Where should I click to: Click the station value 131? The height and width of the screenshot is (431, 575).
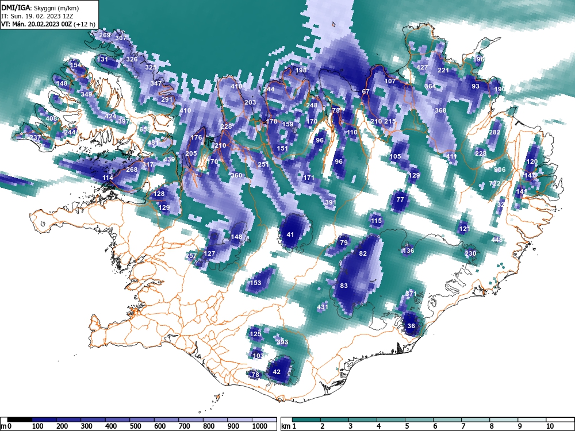[103, 59]
